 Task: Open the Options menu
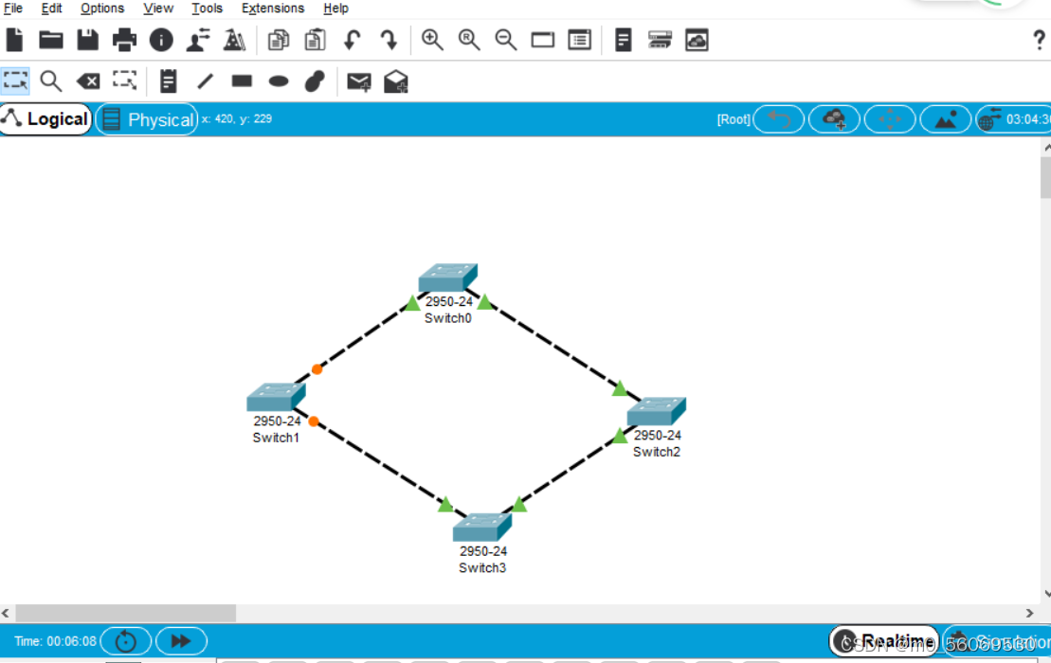[x=102, y=9]
